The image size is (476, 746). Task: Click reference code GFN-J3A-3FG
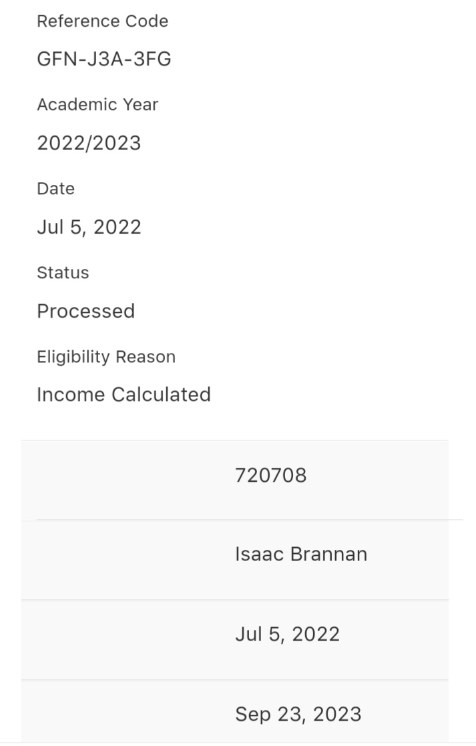104,59
